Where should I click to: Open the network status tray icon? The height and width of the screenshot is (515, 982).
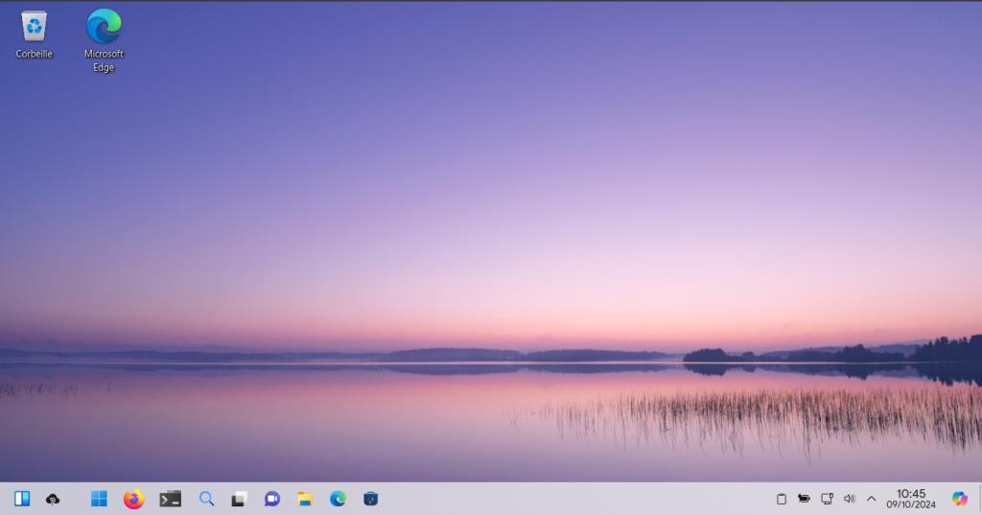tap(827, 499)
